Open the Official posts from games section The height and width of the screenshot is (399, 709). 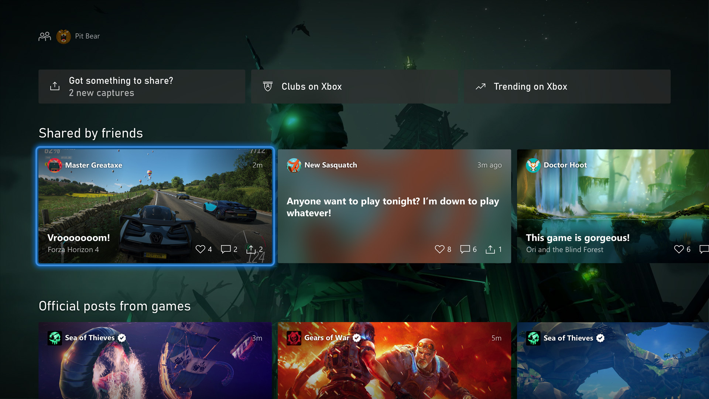pos(114,306)
